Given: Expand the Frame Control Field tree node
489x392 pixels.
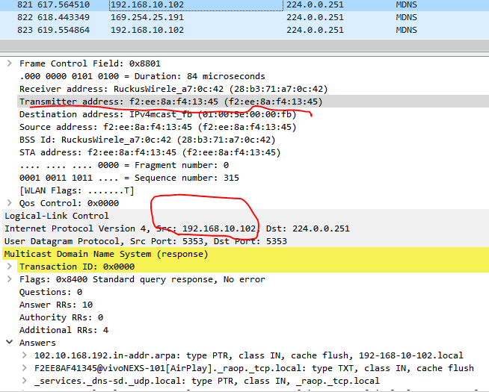Looking at the screenshot, I should 10,63.
